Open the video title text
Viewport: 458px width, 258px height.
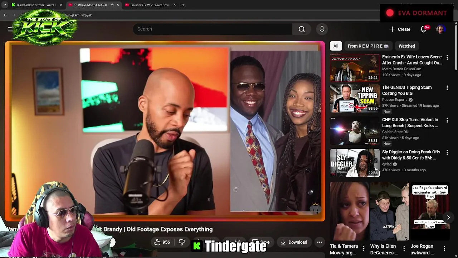(109, 229)
